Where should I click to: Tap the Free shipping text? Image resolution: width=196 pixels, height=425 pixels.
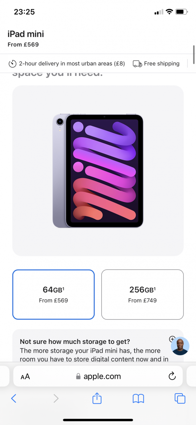pos(162,63)
